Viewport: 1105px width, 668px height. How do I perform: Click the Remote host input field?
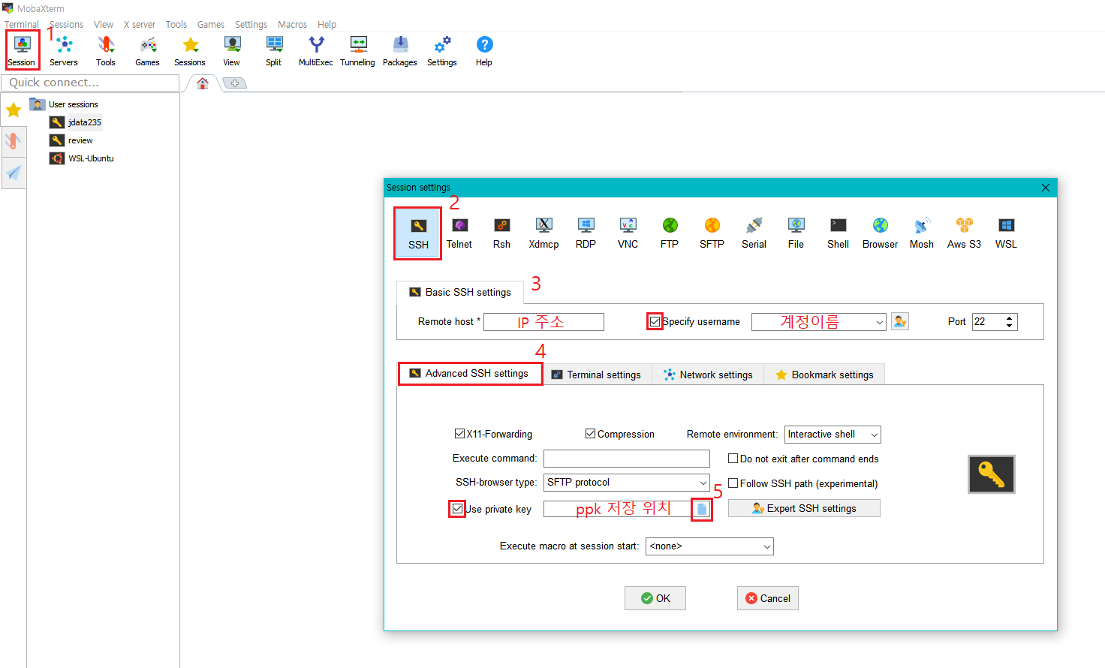pos(543,322)
